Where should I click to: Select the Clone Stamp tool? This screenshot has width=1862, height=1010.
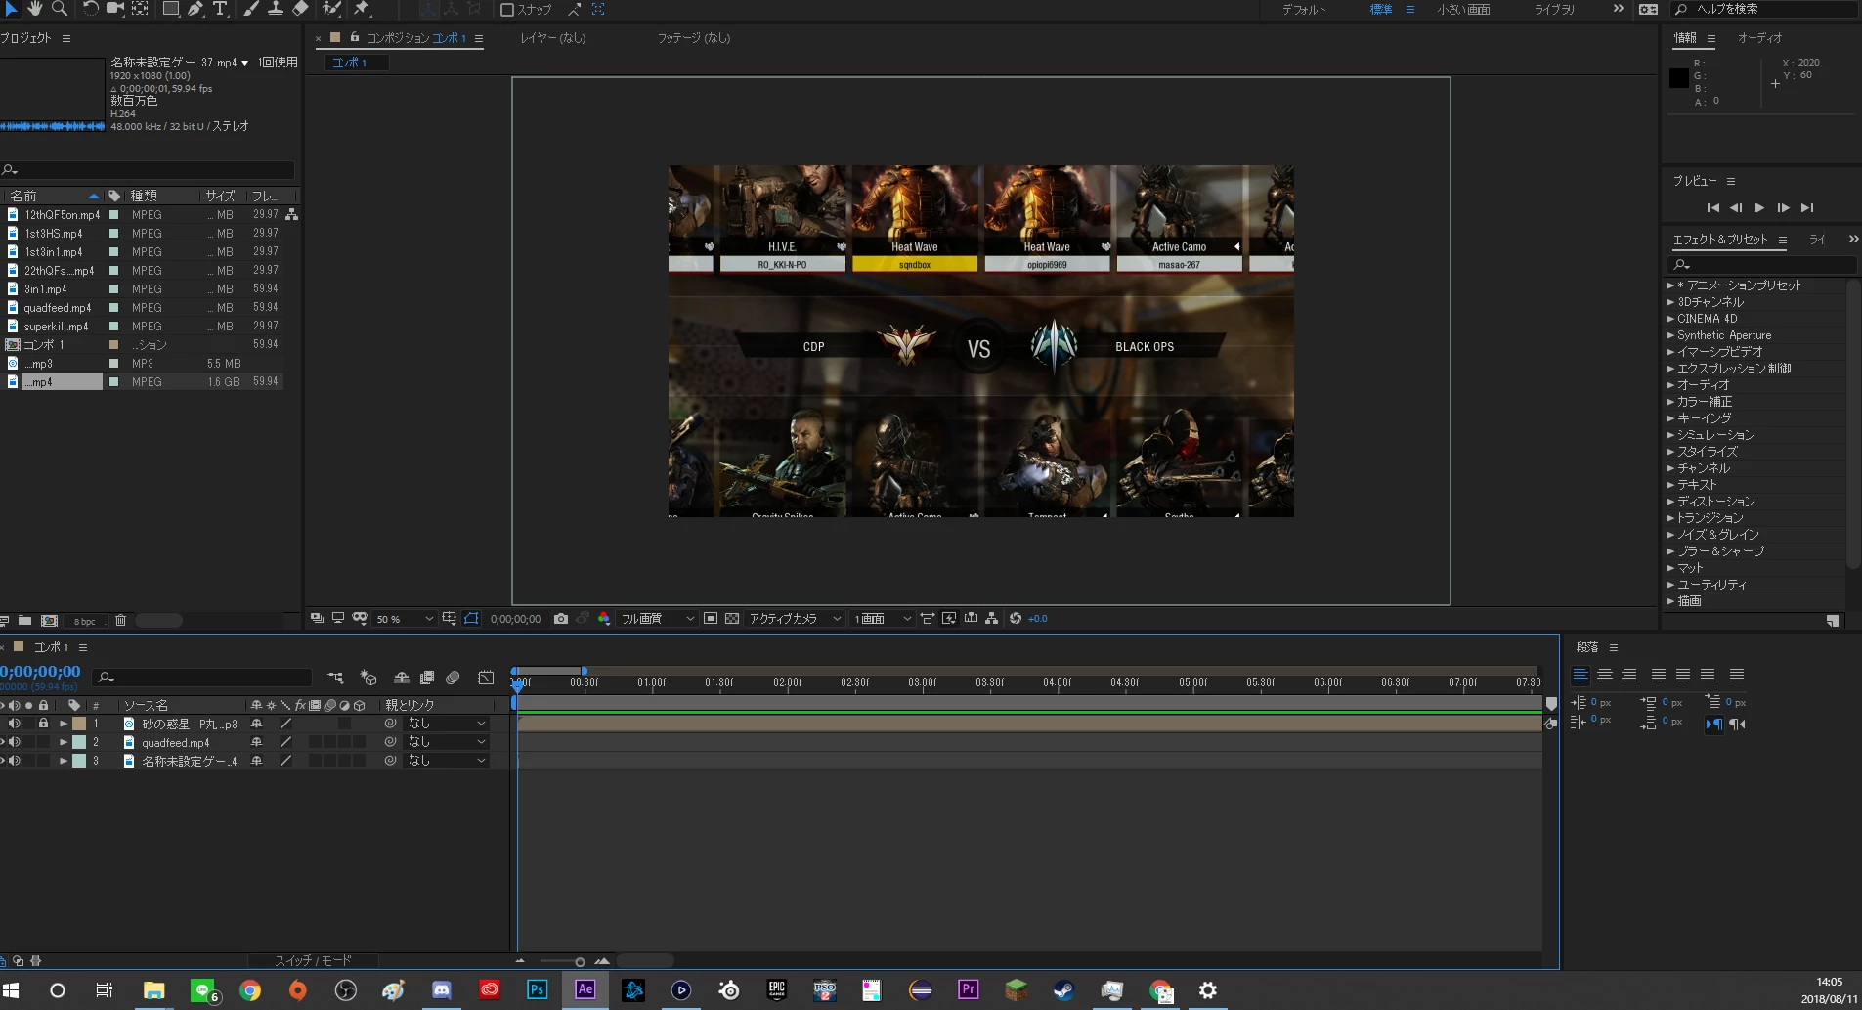point(276,9)
